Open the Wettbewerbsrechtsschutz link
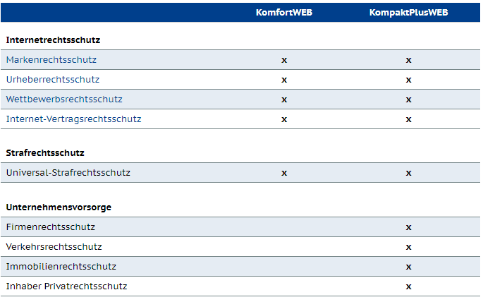This screenshot has height=302, width=483. tap(64, 99)
